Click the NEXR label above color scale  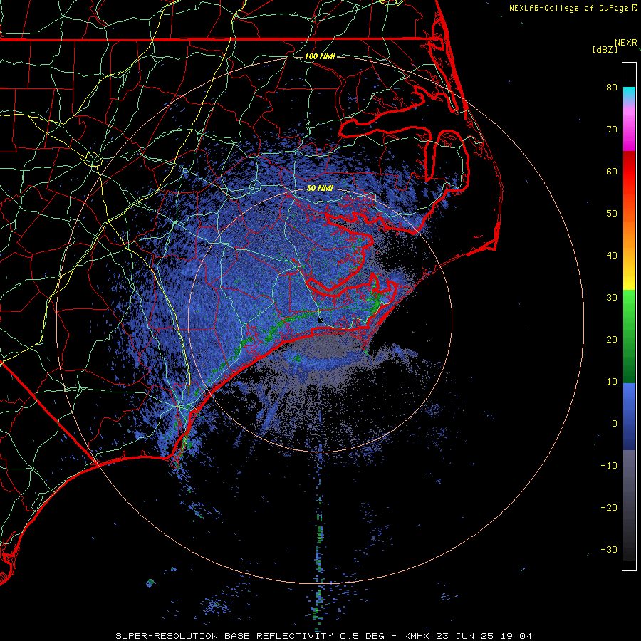(x=626, y=43)
